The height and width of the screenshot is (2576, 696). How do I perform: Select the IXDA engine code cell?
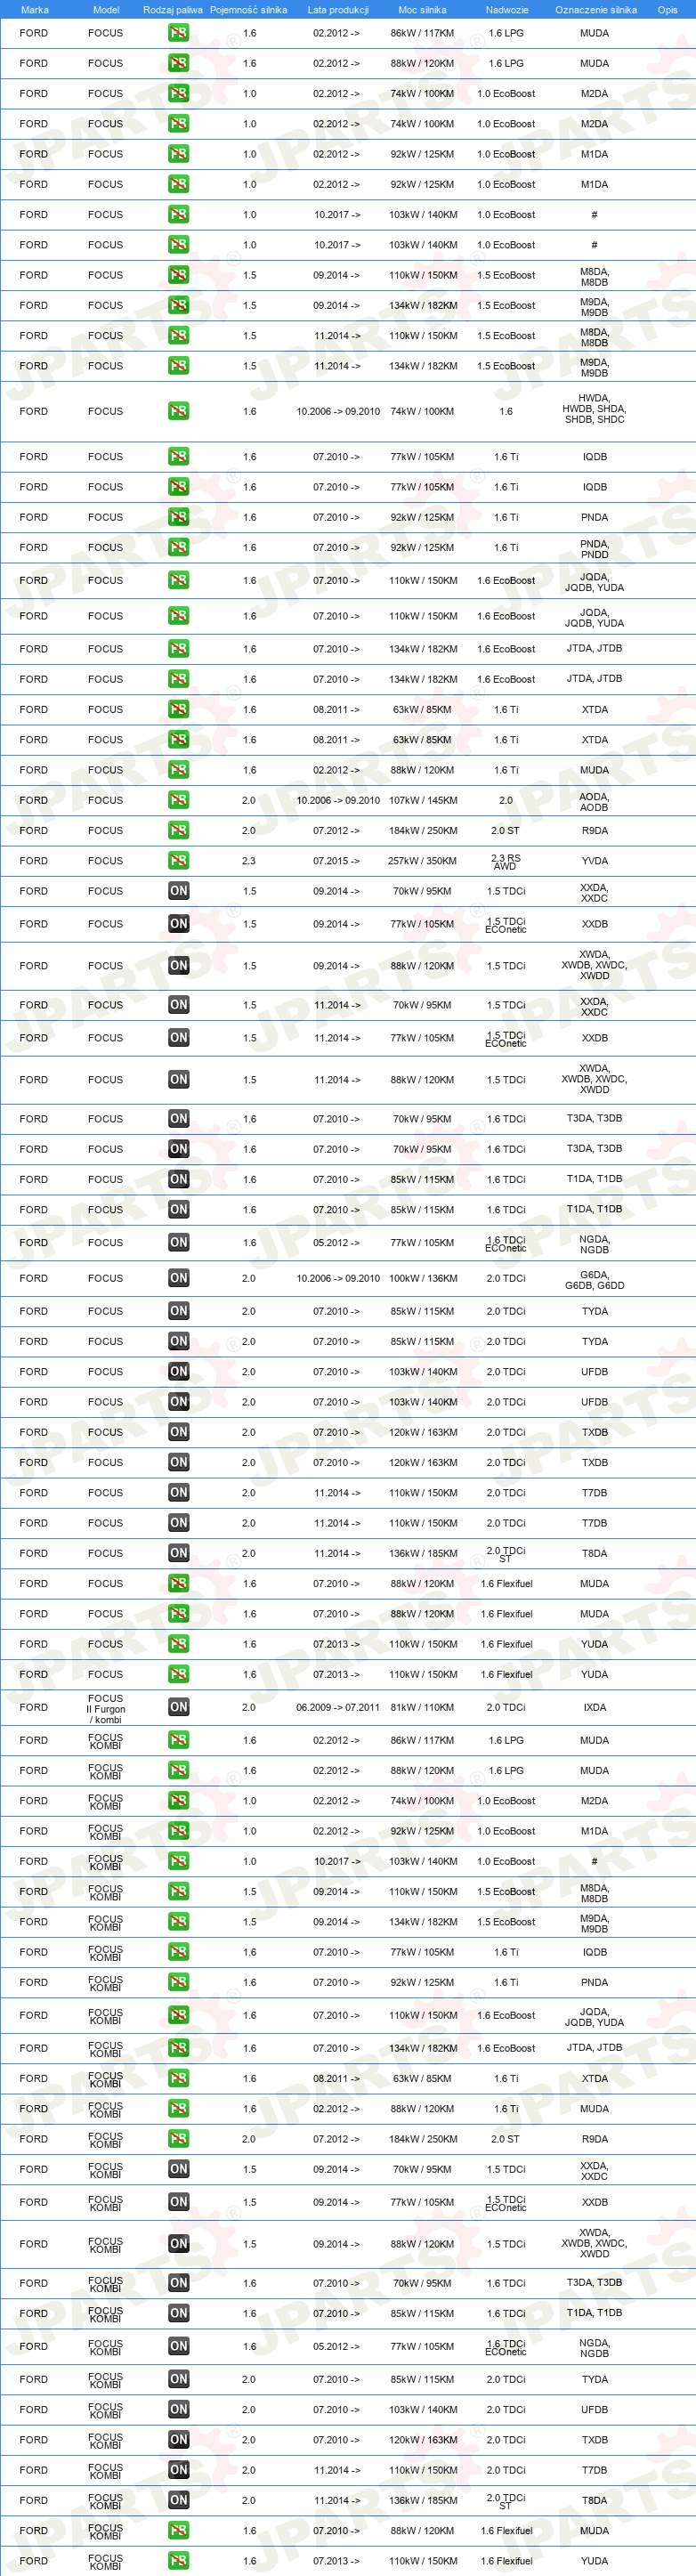[x=595, y=1707]
